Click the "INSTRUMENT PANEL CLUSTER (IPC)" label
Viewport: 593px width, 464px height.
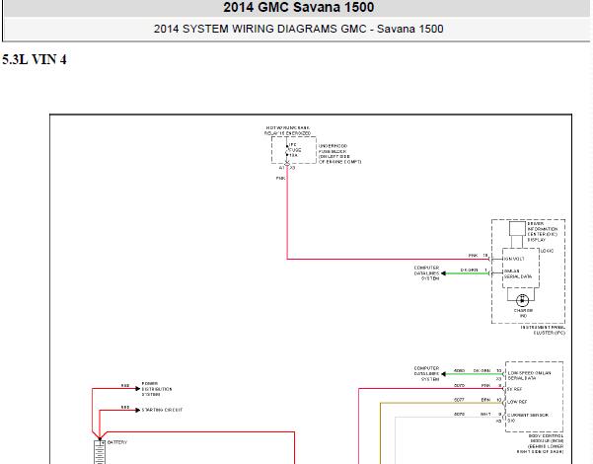point(543,330)
